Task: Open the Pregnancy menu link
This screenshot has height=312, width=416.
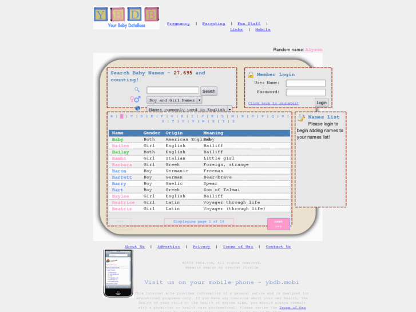Action: coord(179,23)
